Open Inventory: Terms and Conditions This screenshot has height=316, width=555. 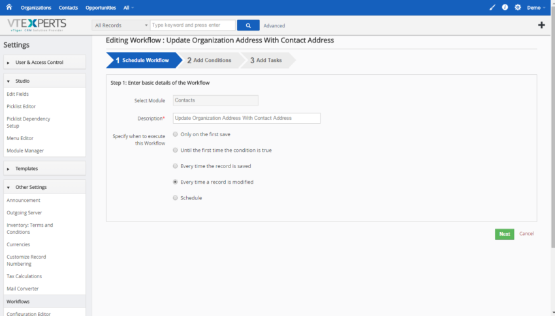click(30, 229)
